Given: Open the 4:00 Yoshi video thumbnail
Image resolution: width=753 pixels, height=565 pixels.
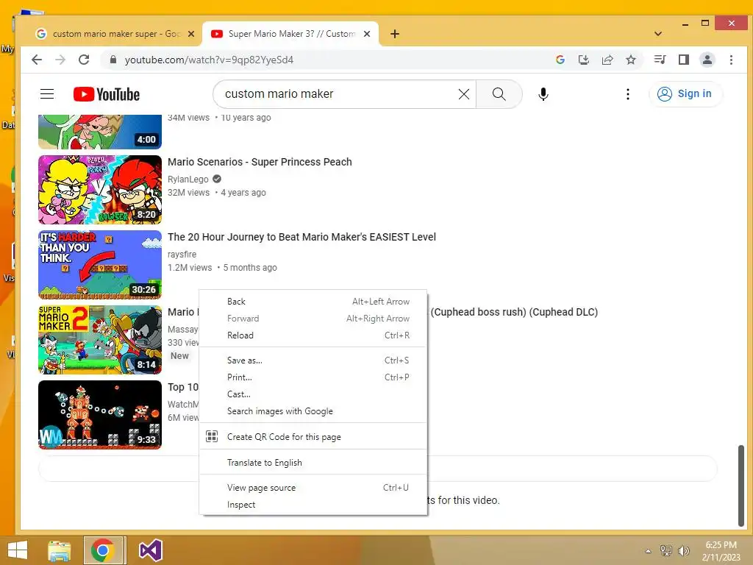Looking at the screenshot, I should tap(100, 132).
